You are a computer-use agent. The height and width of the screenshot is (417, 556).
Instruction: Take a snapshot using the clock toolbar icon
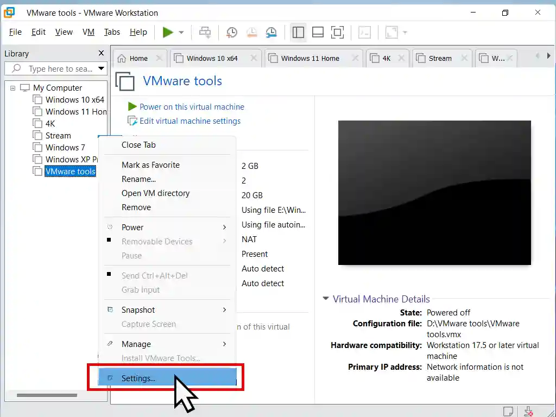click(231, 32)
